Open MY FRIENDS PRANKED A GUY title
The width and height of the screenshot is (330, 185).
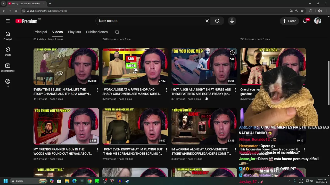tap(63, 151)
